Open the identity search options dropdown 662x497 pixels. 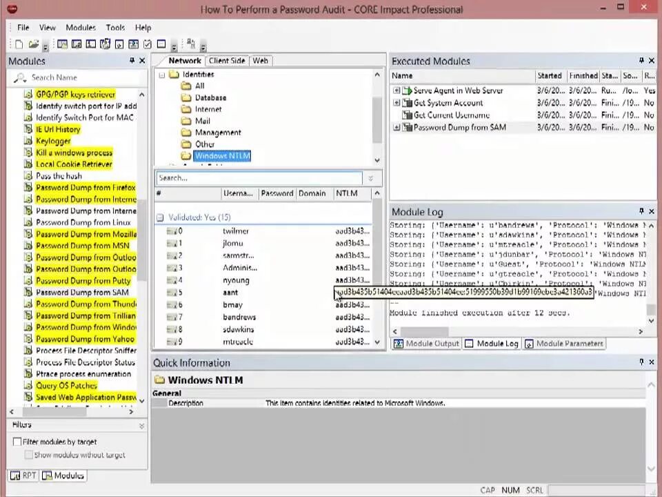tap(371, 178)
